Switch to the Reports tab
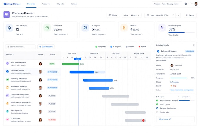Image resolution: width=200 pixels, height=133 pixels. coord(61,4)
